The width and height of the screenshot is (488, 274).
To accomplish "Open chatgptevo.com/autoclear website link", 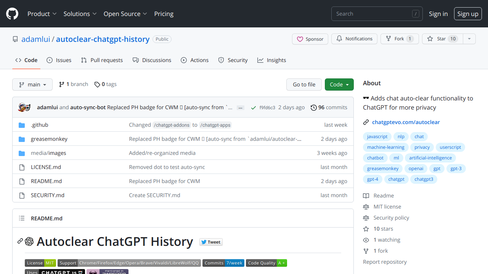I will coord(406,122).
